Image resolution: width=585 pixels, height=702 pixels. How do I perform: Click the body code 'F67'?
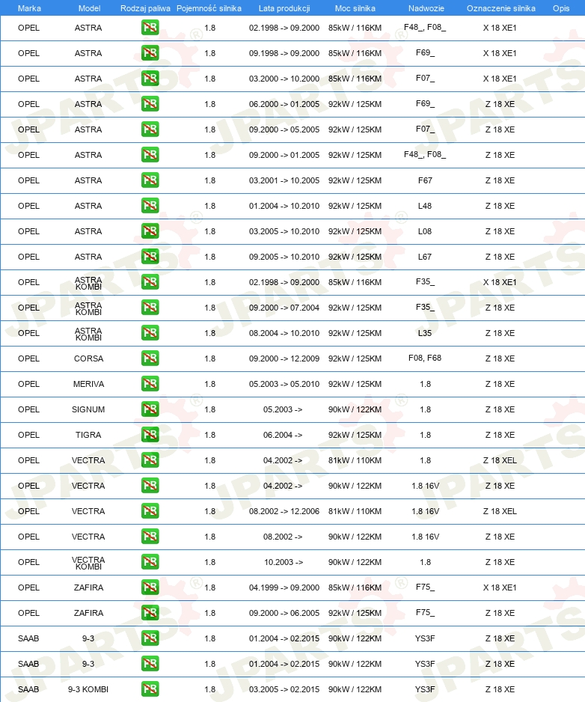coord(425,180)
